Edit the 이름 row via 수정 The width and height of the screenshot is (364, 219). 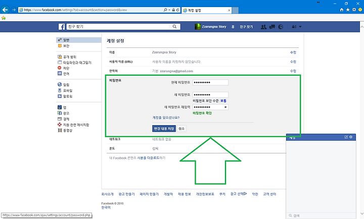[293, 52]
